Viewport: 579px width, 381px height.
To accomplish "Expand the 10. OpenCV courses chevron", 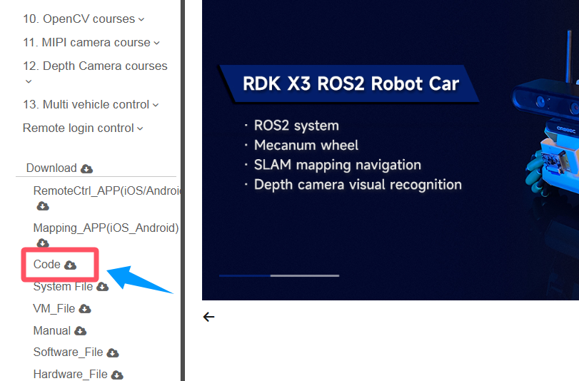I will (141, 19).
